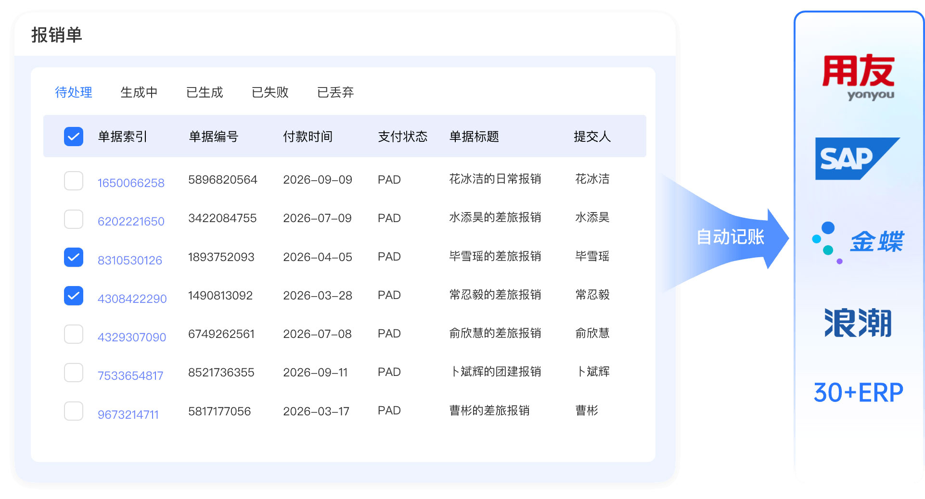Click the 提交人 column header
The width and height of the screenshot is (925, 499).
[x=592, y=137]
